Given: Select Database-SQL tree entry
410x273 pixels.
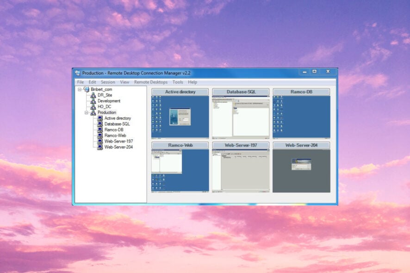Looking at the screenshot, I should (117, 124).
